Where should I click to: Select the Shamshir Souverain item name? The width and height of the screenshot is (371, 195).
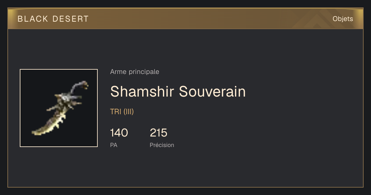[x=178, y=92]
